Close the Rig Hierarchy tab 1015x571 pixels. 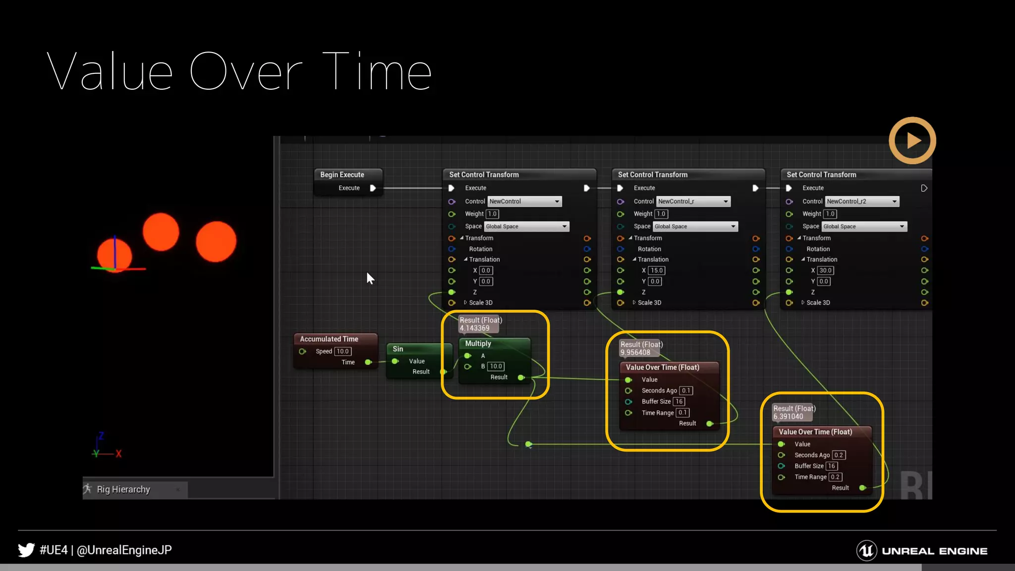178,490
